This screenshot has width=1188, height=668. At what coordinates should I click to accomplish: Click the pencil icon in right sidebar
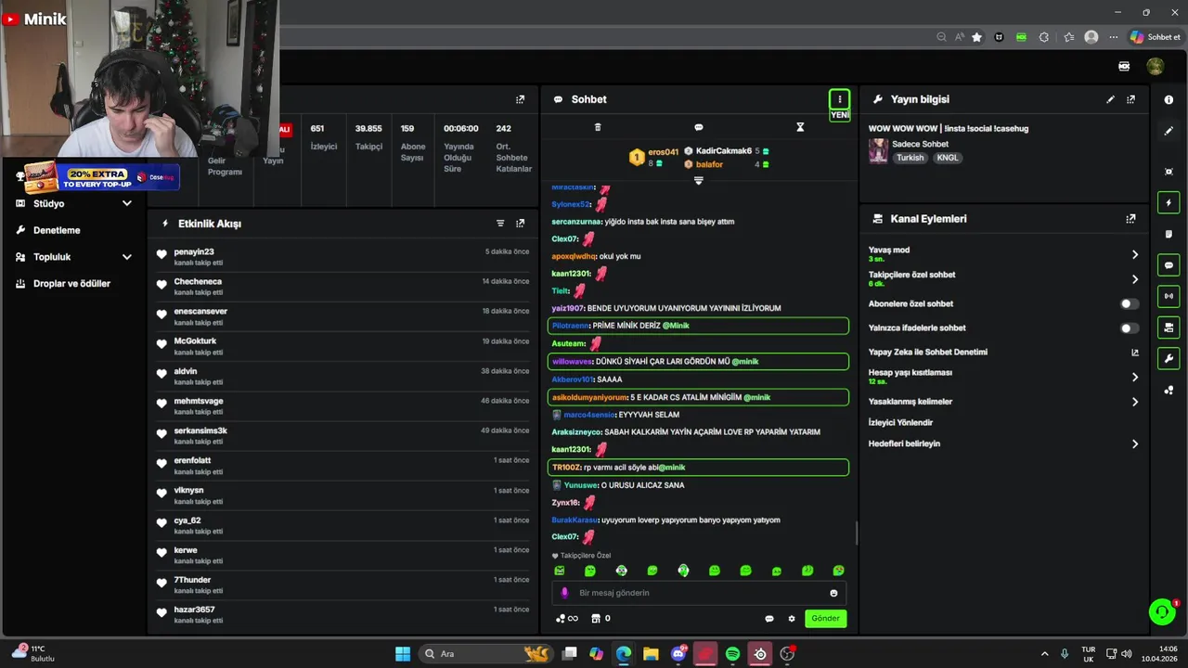tap(1169, 131)
